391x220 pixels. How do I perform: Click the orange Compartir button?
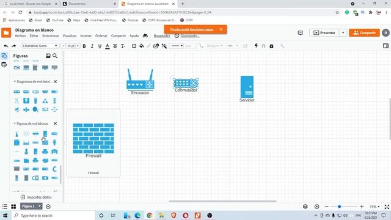point(364,32)
